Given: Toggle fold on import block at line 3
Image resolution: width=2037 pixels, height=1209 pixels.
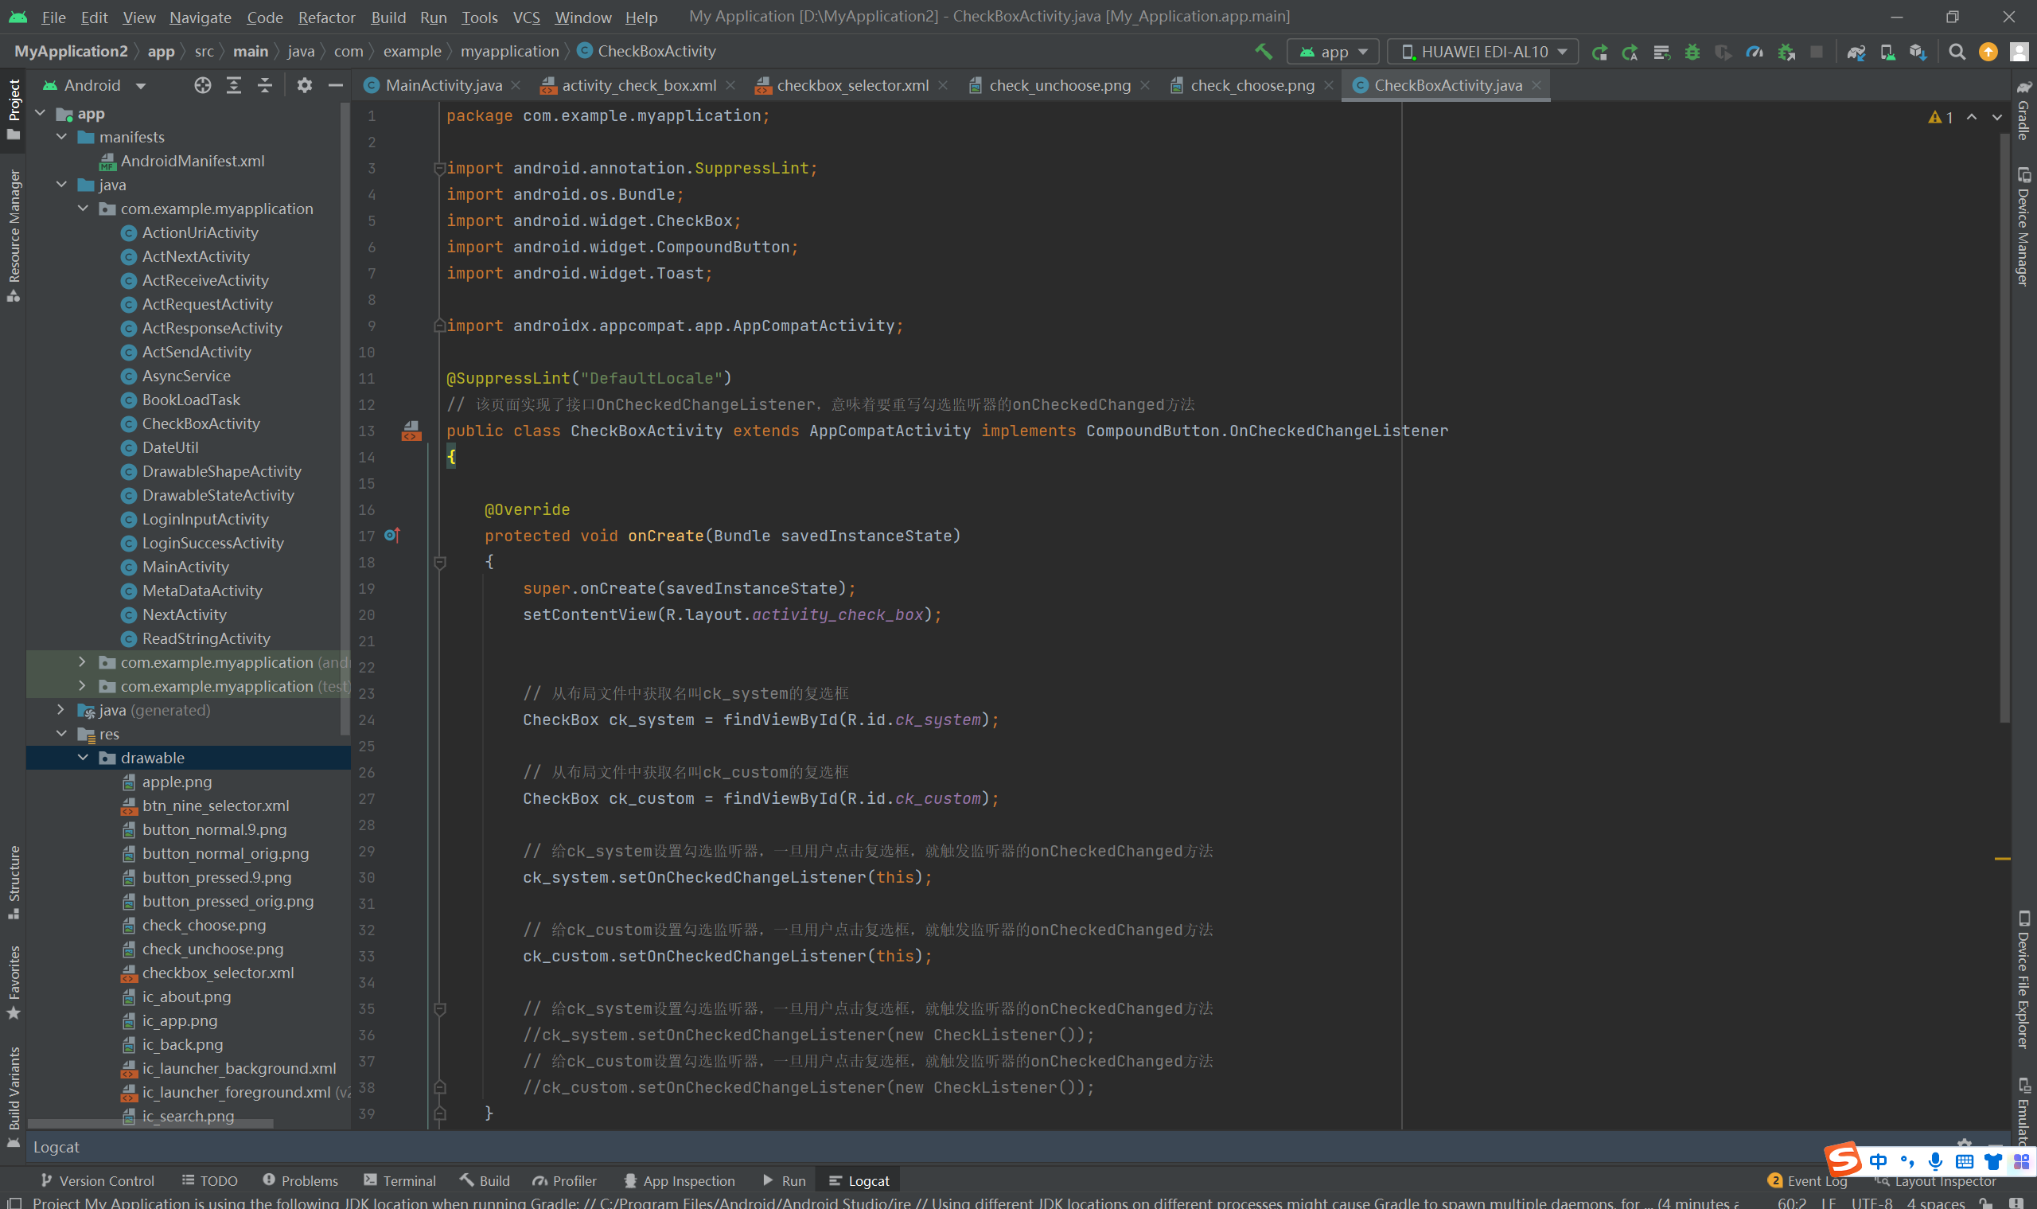Looking at the screenshot, I should click(440, 169).
